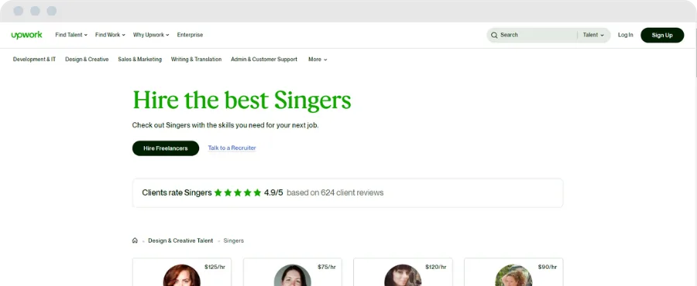Click the 4.9/5 rating value
The width and height of the screenshot is (697, 286).
click(273, 192)
